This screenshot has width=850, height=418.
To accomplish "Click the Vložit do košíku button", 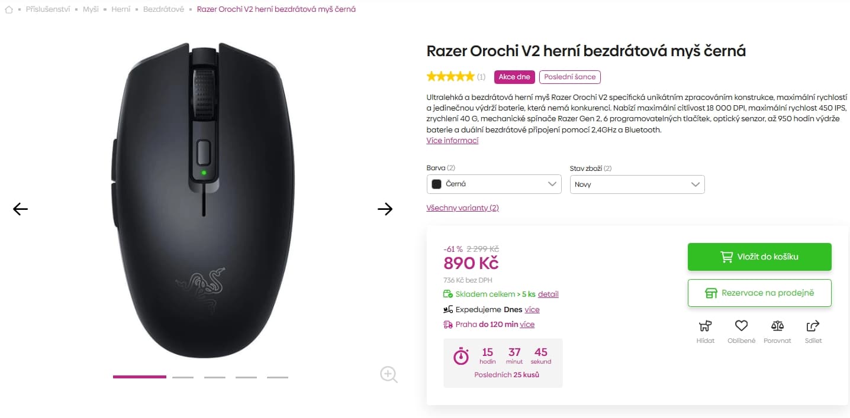I will coord(759,257).
